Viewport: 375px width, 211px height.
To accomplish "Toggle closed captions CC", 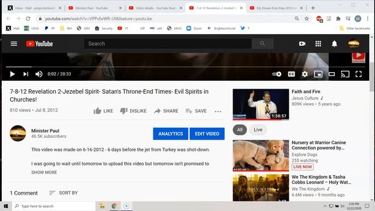I will click(x=291, y=74).
